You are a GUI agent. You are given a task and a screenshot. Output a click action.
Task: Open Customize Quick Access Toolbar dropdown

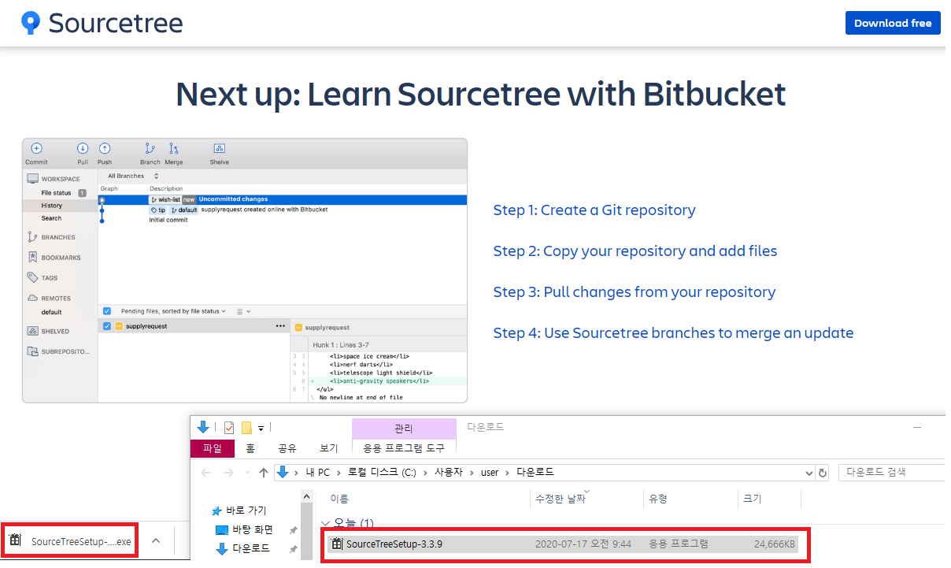pos(261,428)
